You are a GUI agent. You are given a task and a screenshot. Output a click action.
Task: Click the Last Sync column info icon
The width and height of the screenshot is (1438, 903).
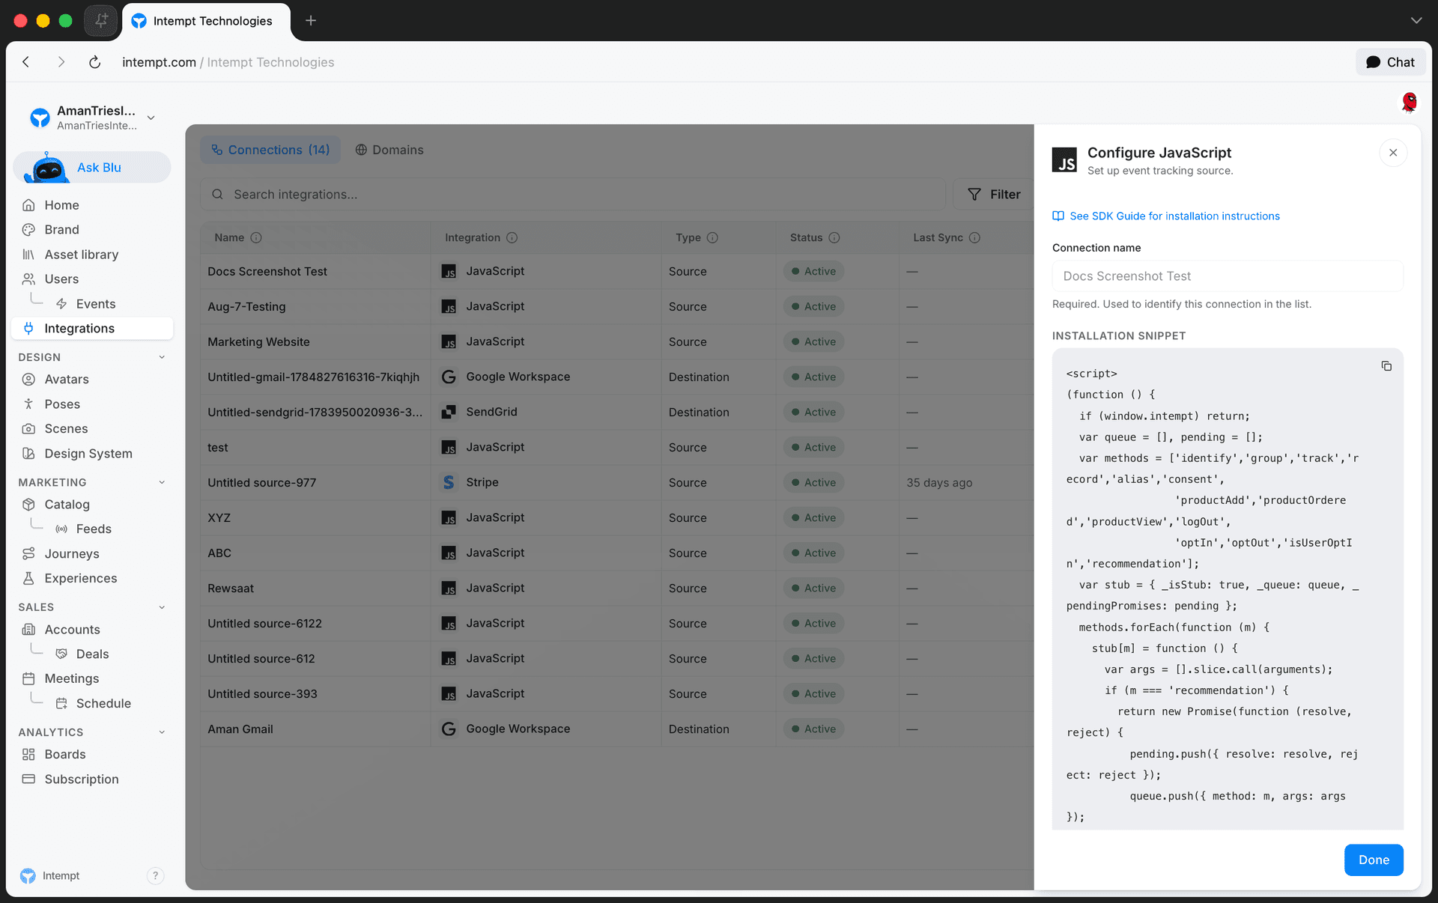tap(974, 237)
